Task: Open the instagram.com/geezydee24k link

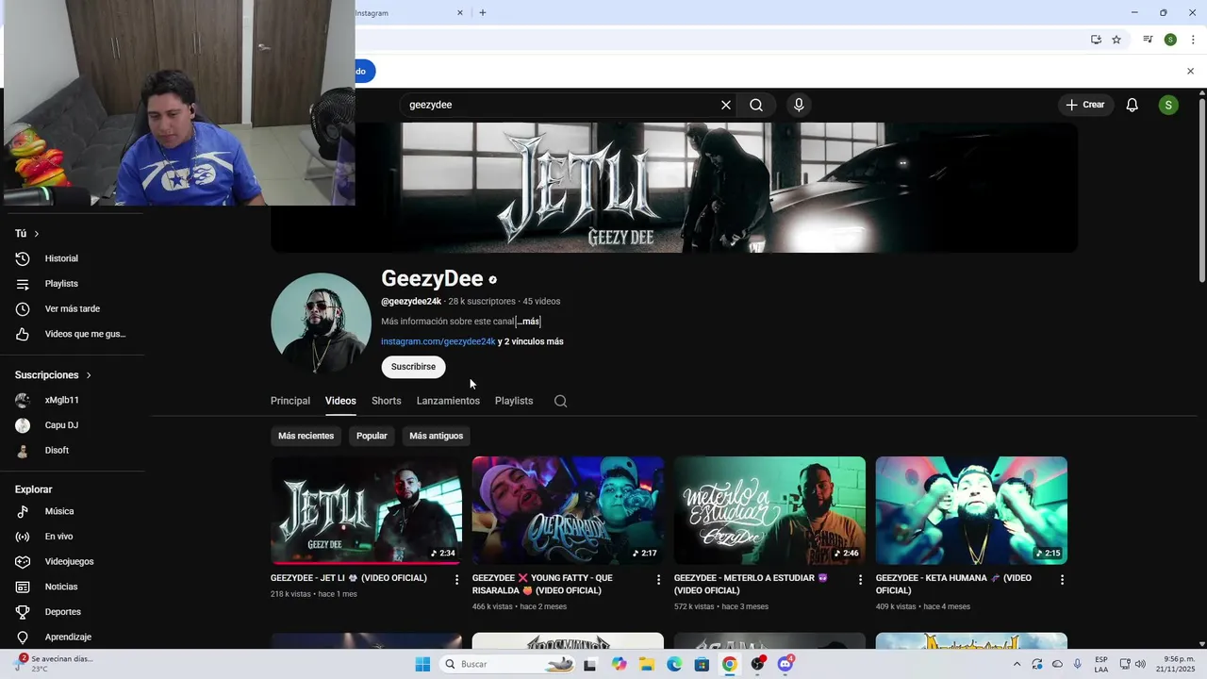Action: pyautogui.click(x=438, y=341)
